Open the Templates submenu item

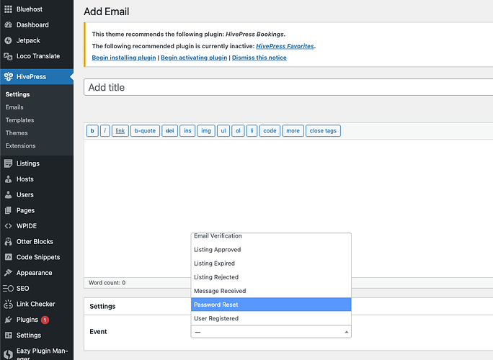19,120
